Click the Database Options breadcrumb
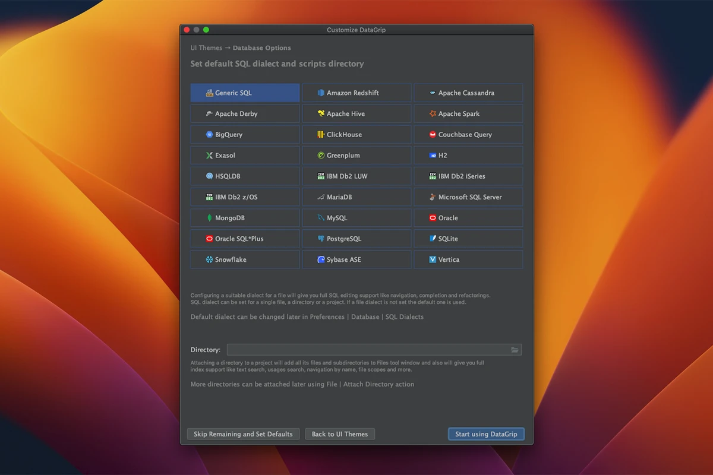The width and height of the screenshot is (713, 475). pyautogui.click(x=261, y=47)
